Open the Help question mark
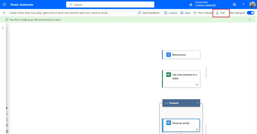Image resolution: width=257 pixels, height=134 pixels. (x=243, y=5)
